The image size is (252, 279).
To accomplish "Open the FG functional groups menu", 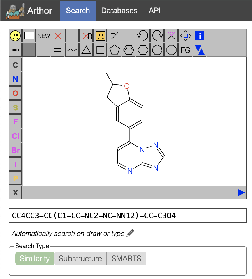I will pos(186,50).
